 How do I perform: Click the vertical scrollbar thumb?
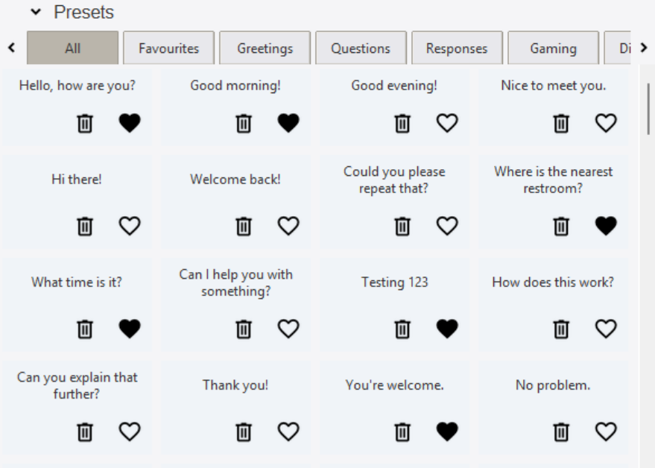click(x=648, y=109)
